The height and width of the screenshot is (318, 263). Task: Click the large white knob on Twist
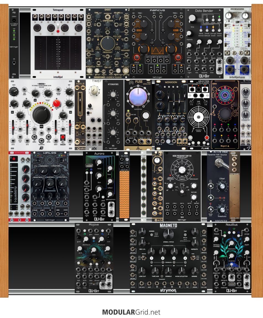click(94, 90)
